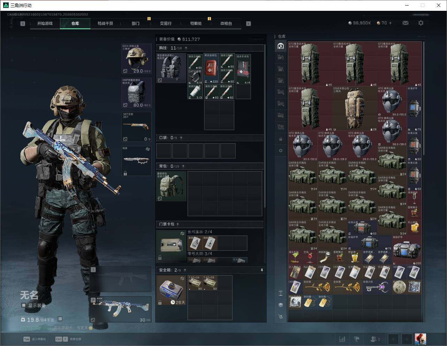Switch to the 交易行 tab

point(166,23)
